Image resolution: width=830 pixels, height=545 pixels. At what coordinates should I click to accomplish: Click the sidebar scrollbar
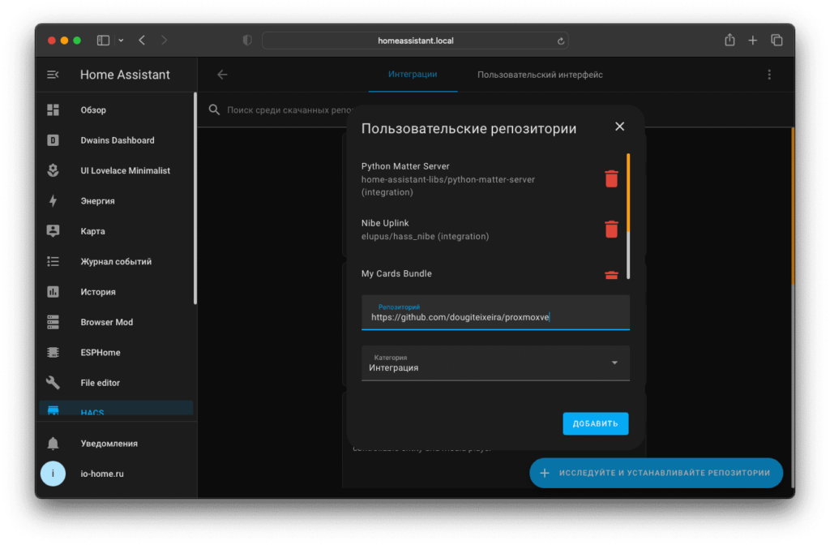pos(195,199)
